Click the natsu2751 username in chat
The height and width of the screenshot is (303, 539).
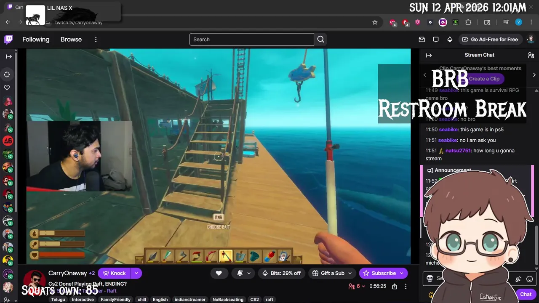(x=459, y=151)
